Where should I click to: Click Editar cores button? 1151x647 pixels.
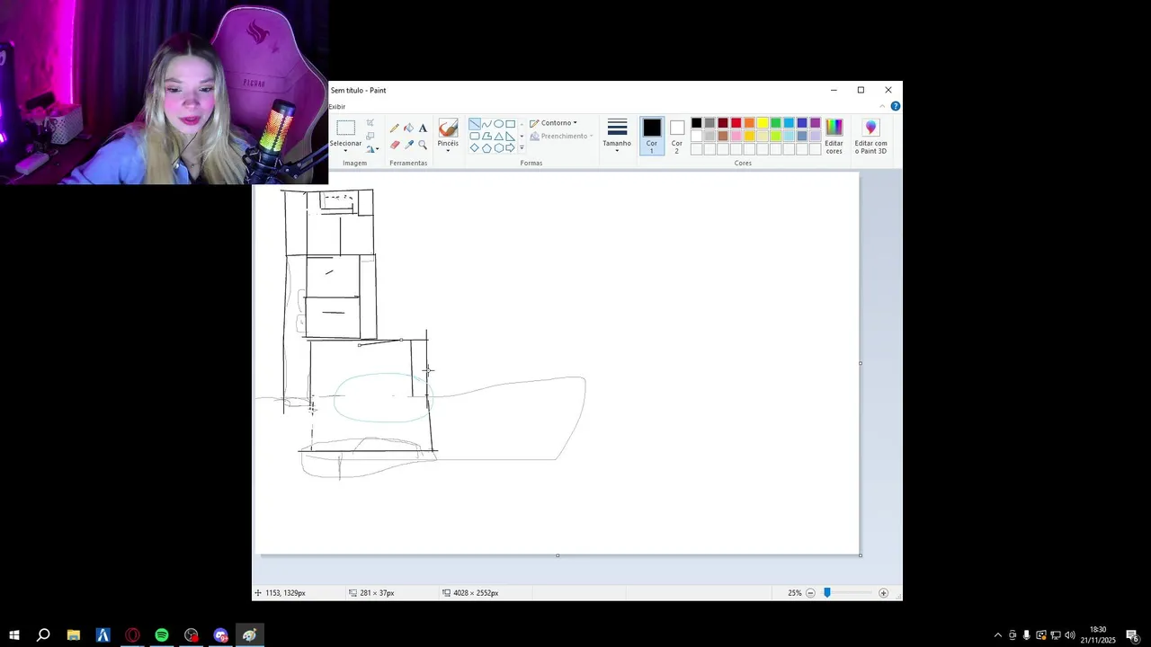(834, 136)
